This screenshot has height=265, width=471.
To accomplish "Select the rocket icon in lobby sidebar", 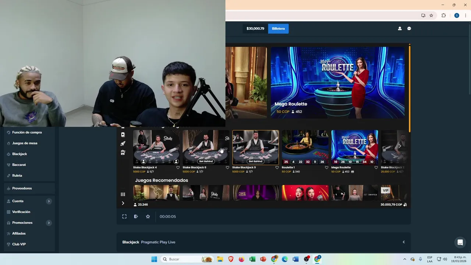I will (x=123, y=144).
